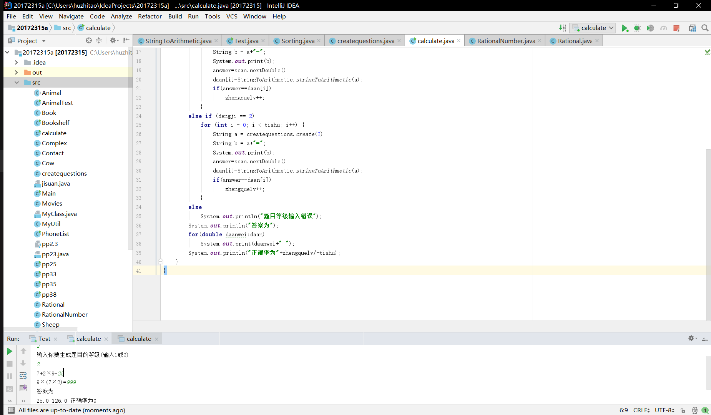This screenshot has width=711, height=415.
Task: Open the Refactor menu
Action: (150, 16)
